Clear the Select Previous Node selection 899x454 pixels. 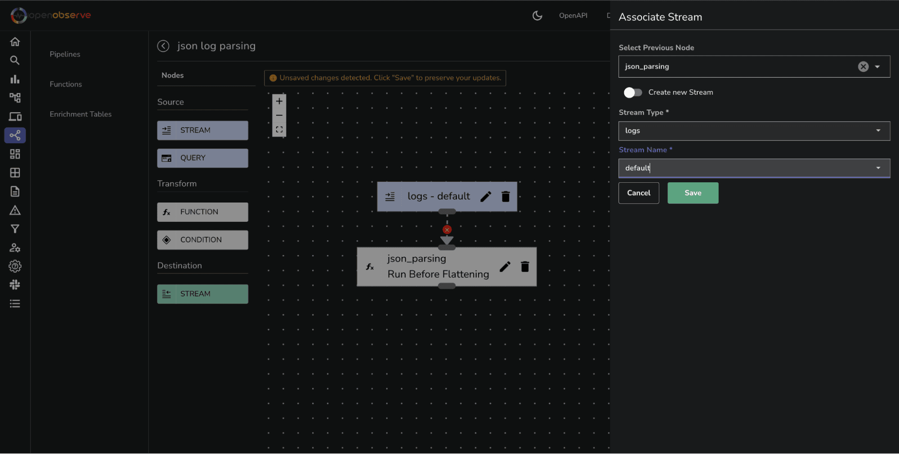(x=863, y=66)
